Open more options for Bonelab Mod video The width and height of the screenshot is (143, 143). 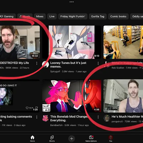(x=98, y=117)
